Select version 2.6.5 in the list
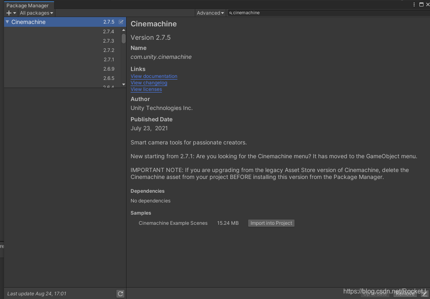The height and width of the screenshot is (299, 430). click(109, 78)
